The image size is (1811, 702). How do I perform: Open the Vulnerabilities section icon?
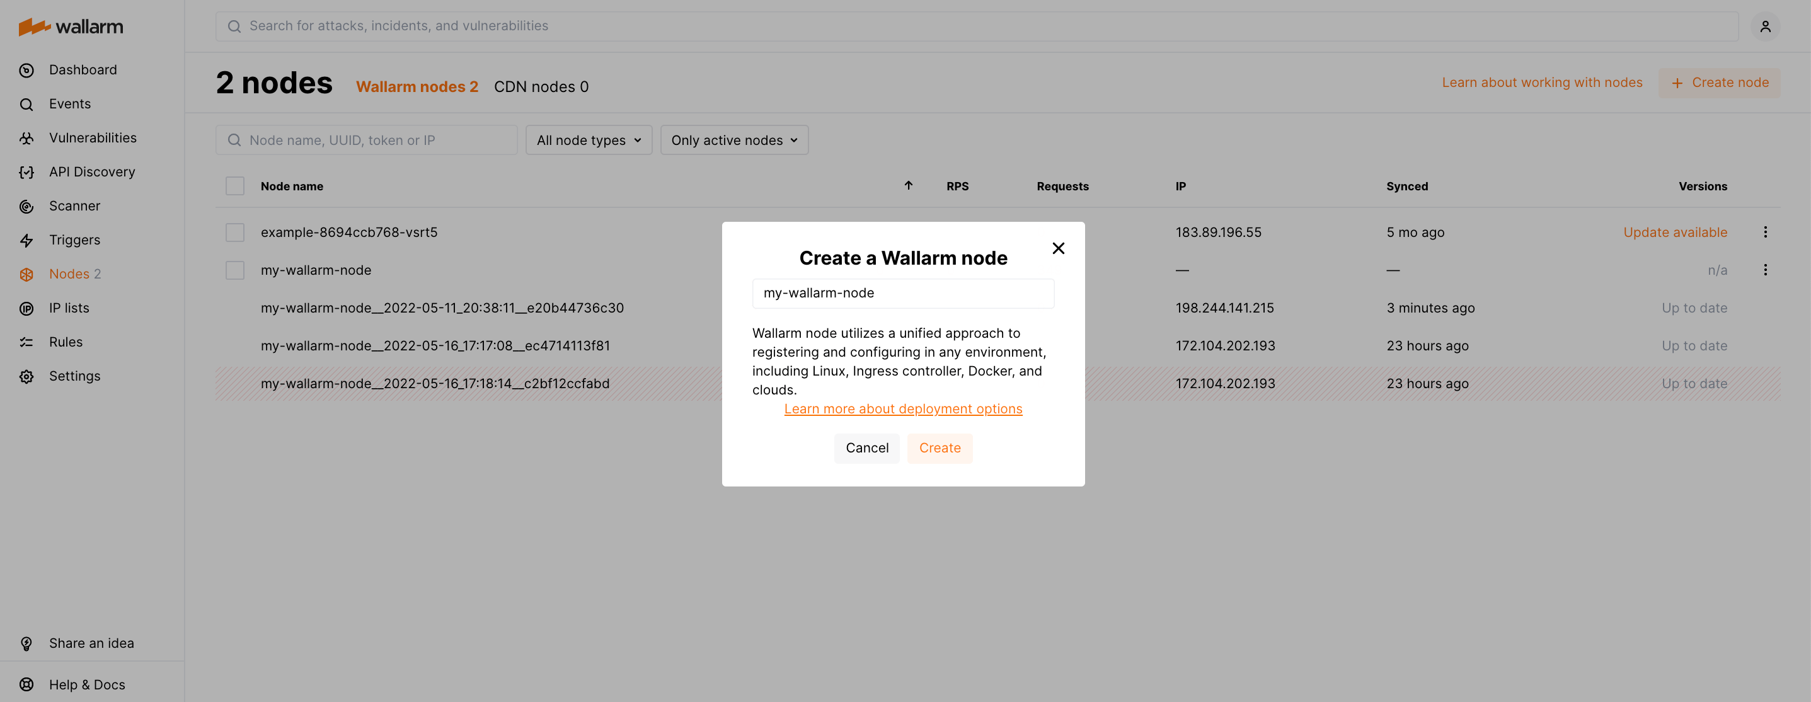tap(26, 137)
